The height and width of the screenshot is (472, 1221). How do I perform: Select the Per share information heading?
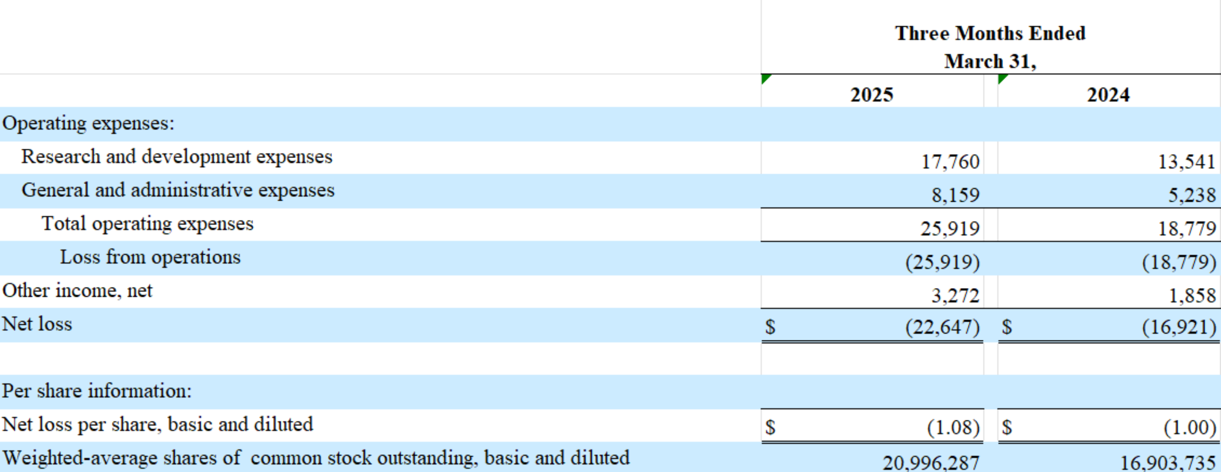(x=97, y=391)
